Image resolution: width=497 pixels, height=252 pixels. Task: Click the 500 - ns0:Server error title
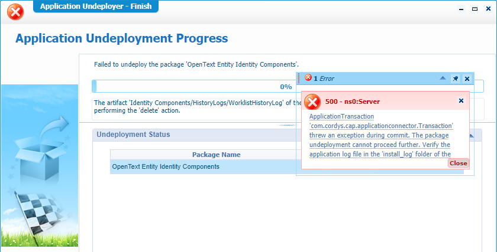click(353, 102)
